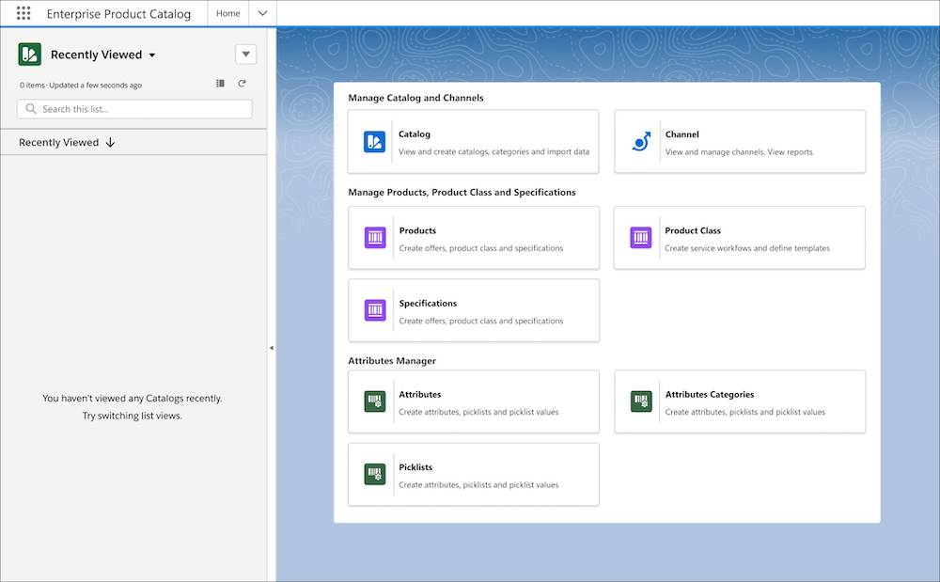Open the App Launcher grid icon
Screen dimensions: 940x582
pos(23,13)
